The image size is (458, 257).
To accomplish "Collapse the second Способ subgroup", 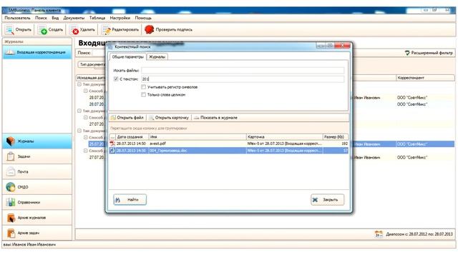I will 86,117.
